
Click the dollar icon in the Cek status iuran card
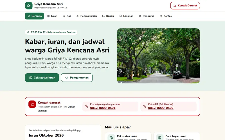[x=111, y=138]
